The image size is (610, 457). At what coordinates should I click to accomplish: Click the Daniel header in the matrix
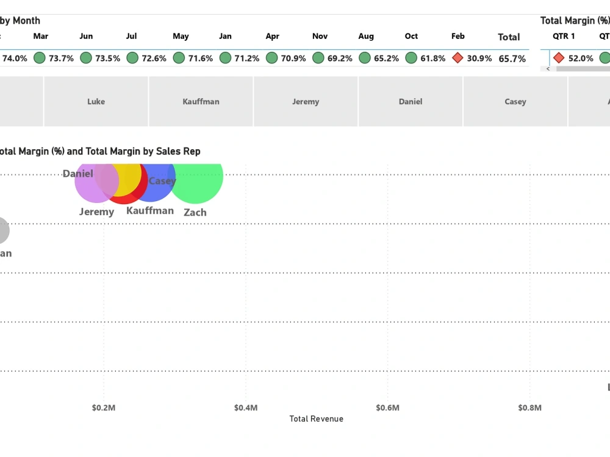[x=410, y=102]
